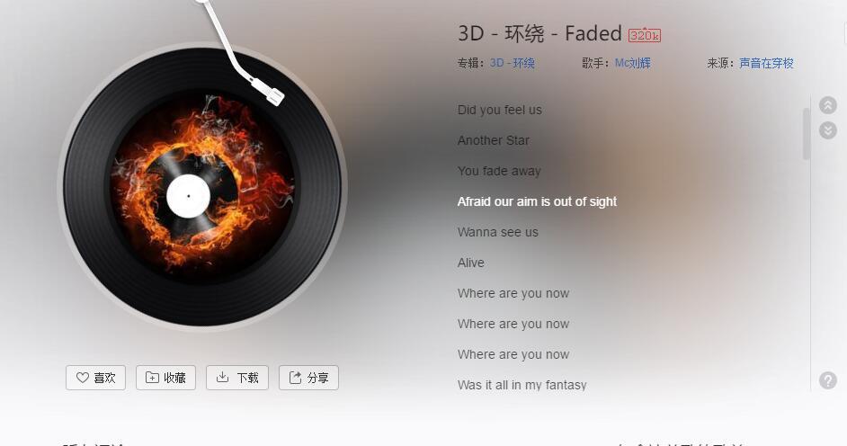Add song to collection with 收藏
The width and height of the screenshot is (847, 446).
point(165,378)
